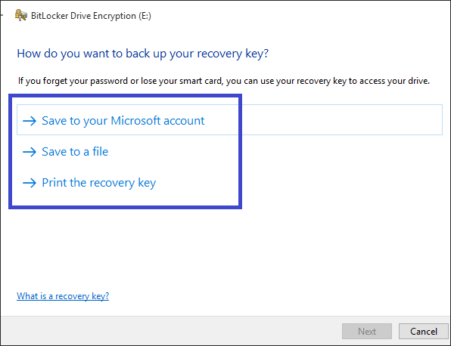Click the arrow next to Save to a file
This screenshot has width=451, height=346.
[x=30, y=152]
